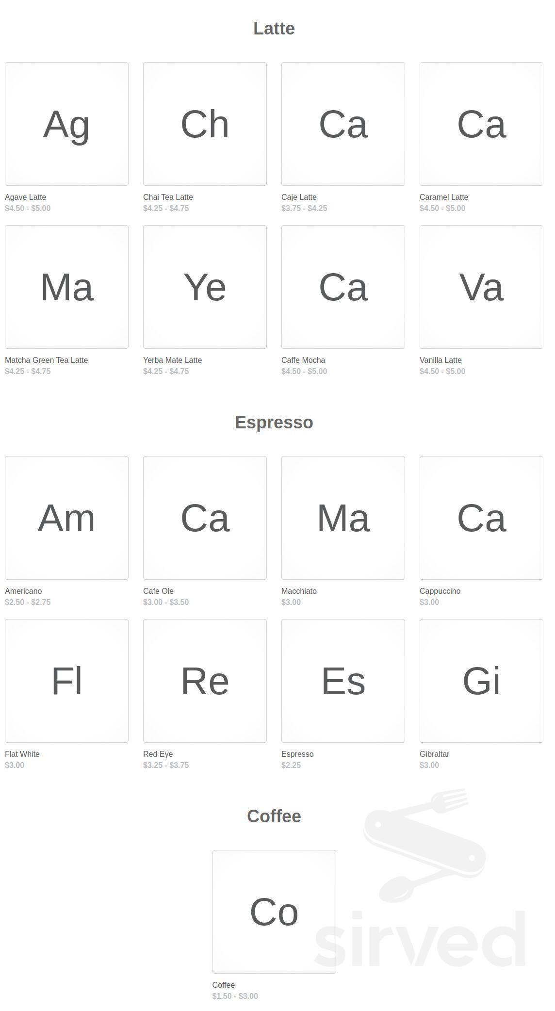Open the Caramel Latte tile

(x=481, y=124)
